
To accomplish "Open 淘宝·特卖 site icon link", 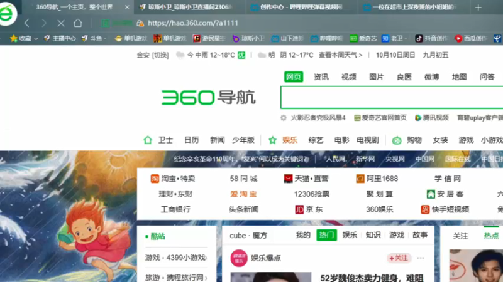I will [172, 179].
